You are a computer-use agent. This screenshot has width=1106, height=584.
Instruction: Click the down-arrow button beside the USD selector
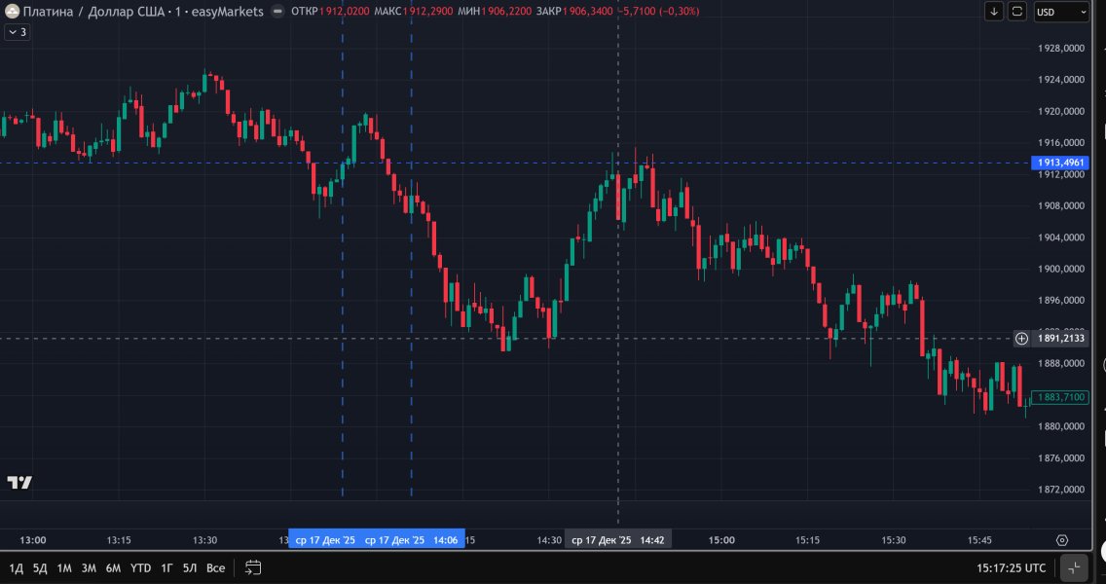pos(994,12)
